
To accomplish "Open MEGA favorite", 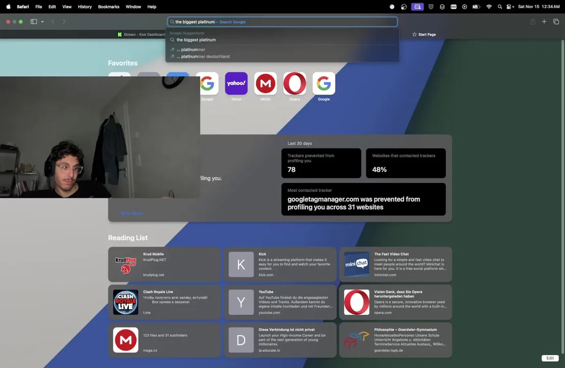I will click(265, 83).
